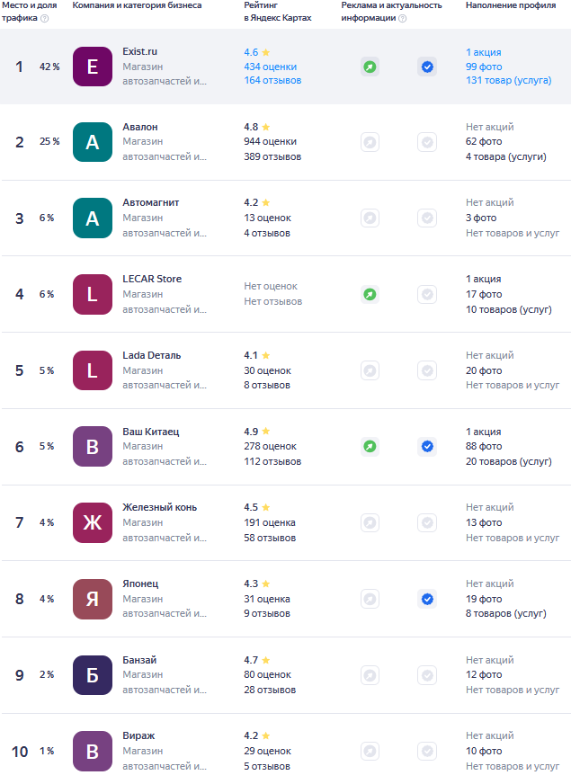Click the Авалон company name
This screenshot has width=571, height=784.
(140, 127)
